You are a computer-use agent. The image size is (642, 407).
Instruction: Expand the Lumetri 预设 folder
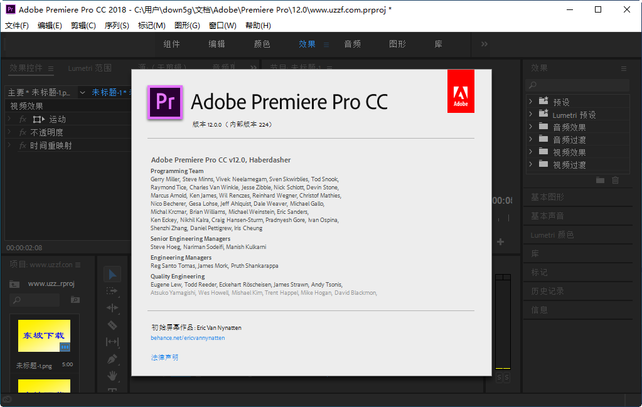[530, 114]
